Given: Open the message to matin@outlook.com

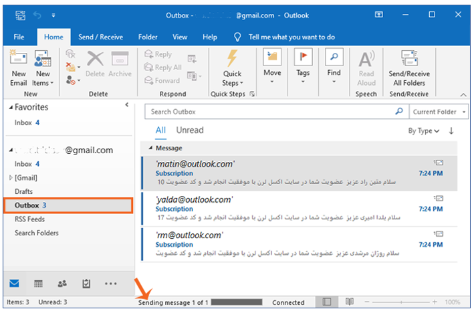Looking at the screenshot, I should coord(300,173).
